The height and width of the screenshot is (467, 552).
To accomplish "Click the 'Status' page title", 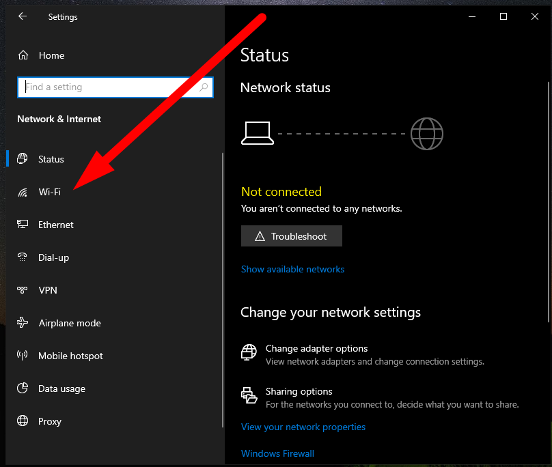I will 265,55.
